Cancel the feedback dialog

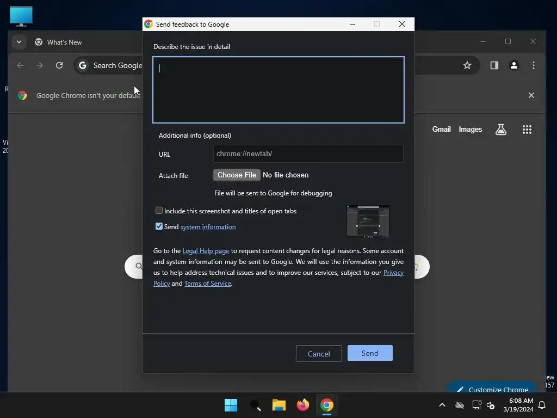coord(319,353)
